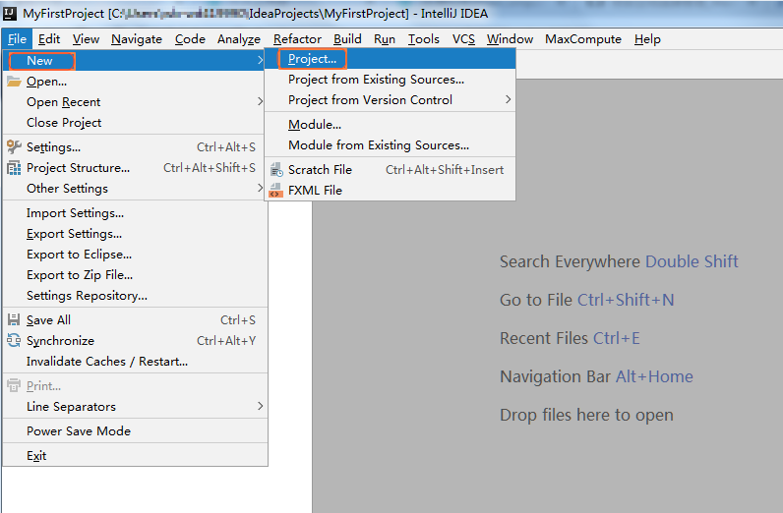
Task: Open the Refactor menu
Action: tap(297, 39)
